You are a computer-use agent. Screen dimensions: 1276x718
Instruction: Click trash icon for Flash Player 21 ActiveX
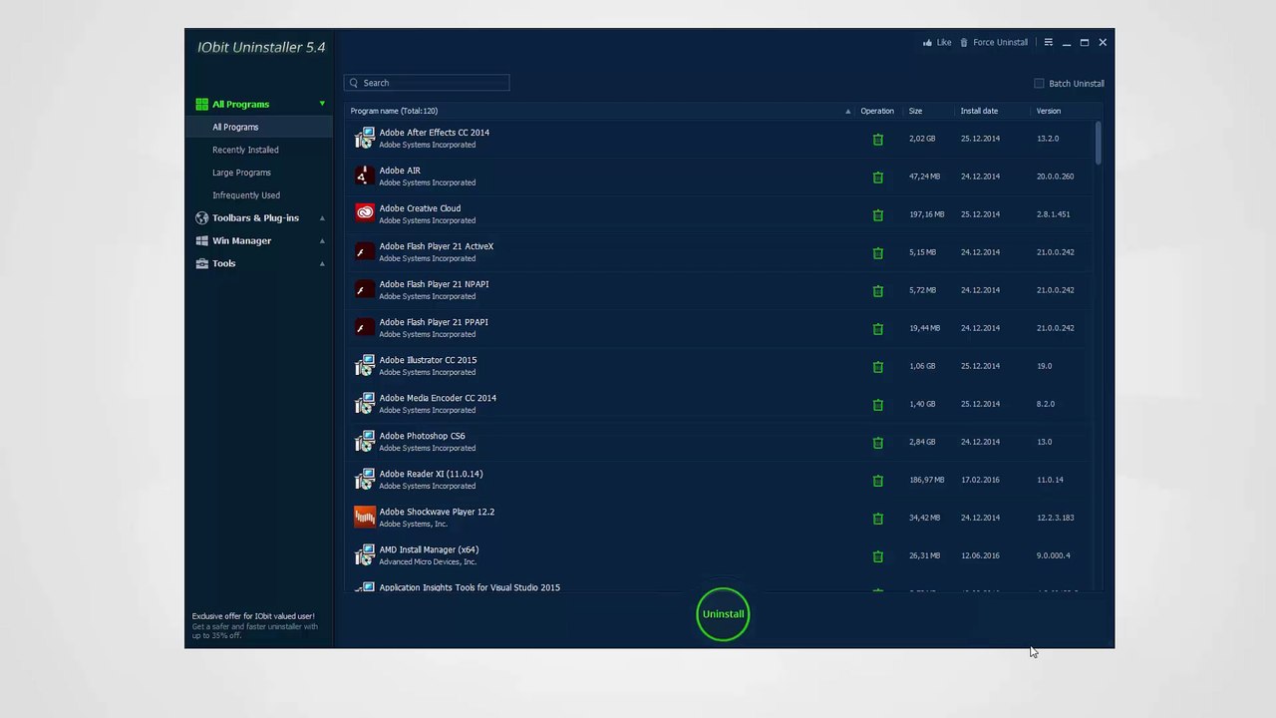tap(878, 253)
